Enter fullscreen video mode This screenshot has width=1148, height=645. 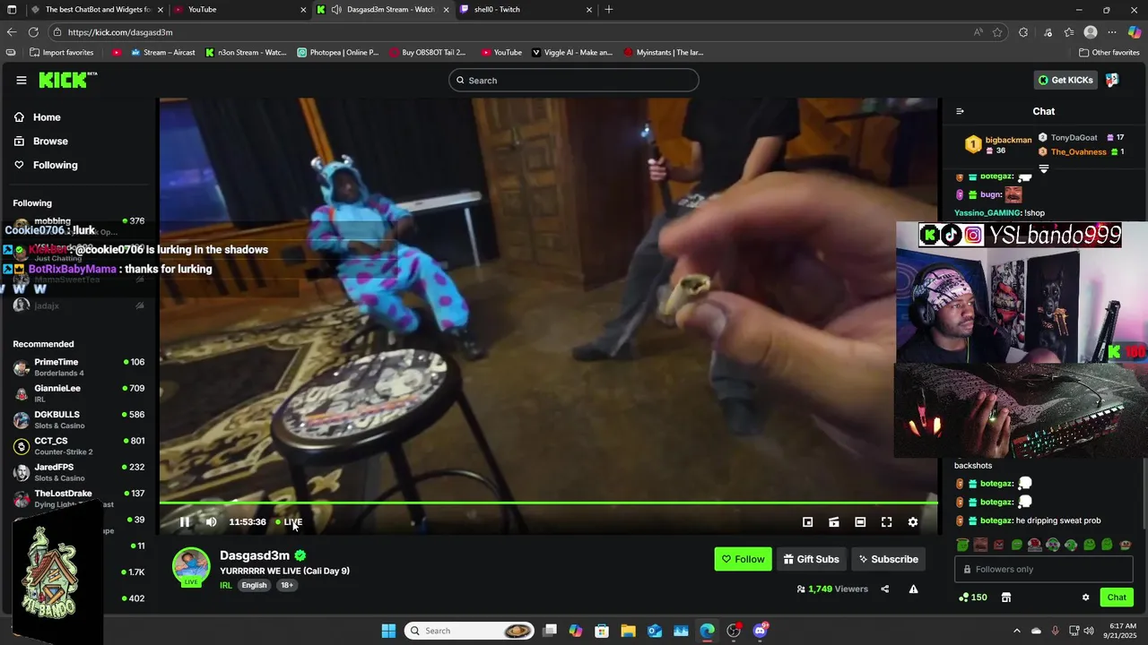point(886,522)
